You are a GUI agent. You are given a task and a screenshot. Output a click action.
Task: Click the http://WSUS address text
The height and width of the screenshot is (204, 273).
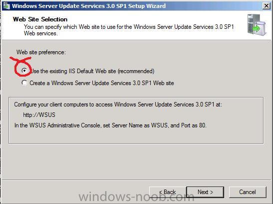point(39,115)
